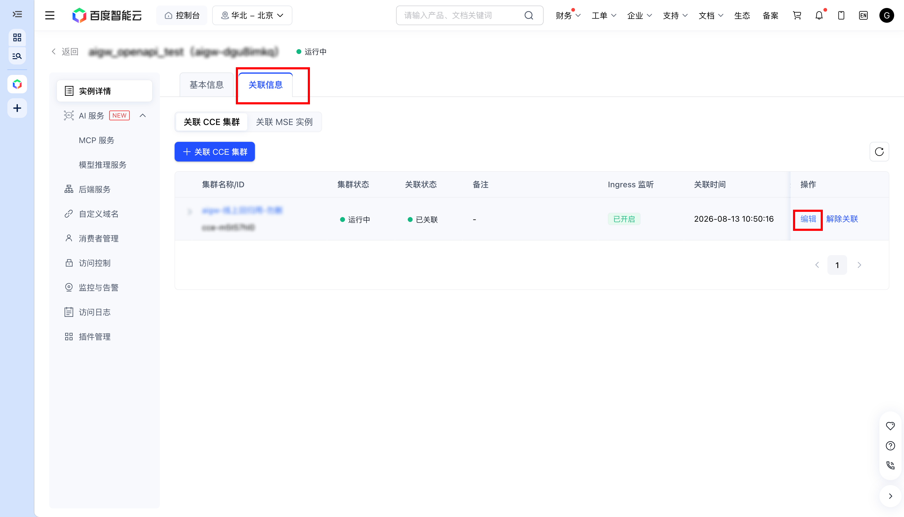The width and height of the screenshot is (904, 517).
Task: Go back with the 返回 arrow
Action: point(65,52)
